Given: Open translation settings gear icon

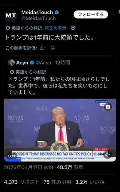Looking at the screenshot, I should (73, 28).
